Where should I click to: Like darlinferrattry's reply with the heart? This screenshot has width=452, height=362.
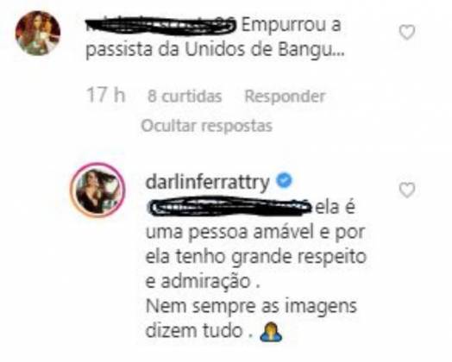[407, 190]
